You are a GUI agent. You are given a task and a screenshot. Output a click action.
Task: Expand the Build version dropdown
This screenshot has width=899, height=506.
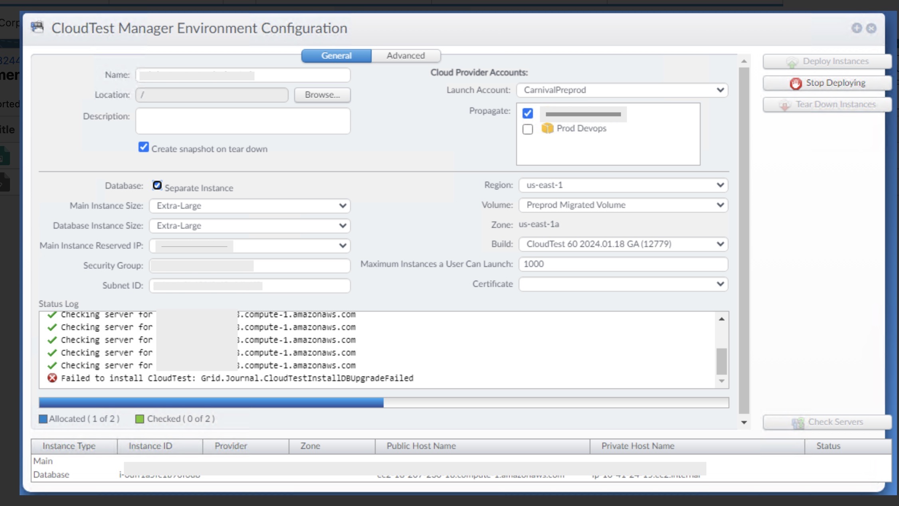click(x=720, y=244)
